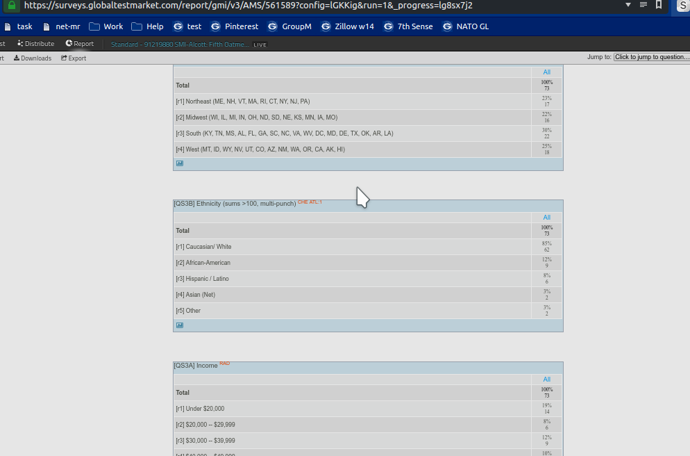Select the Hispanic / Latino row

tap(368, 279)
